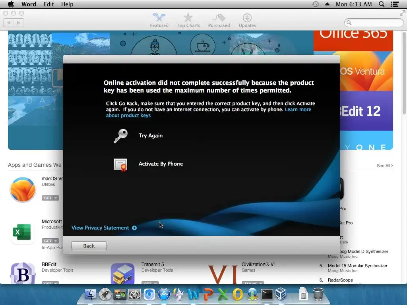Open Terminal from the Dock
Viewport: 407px width, 305px height.
coord(267,294)
